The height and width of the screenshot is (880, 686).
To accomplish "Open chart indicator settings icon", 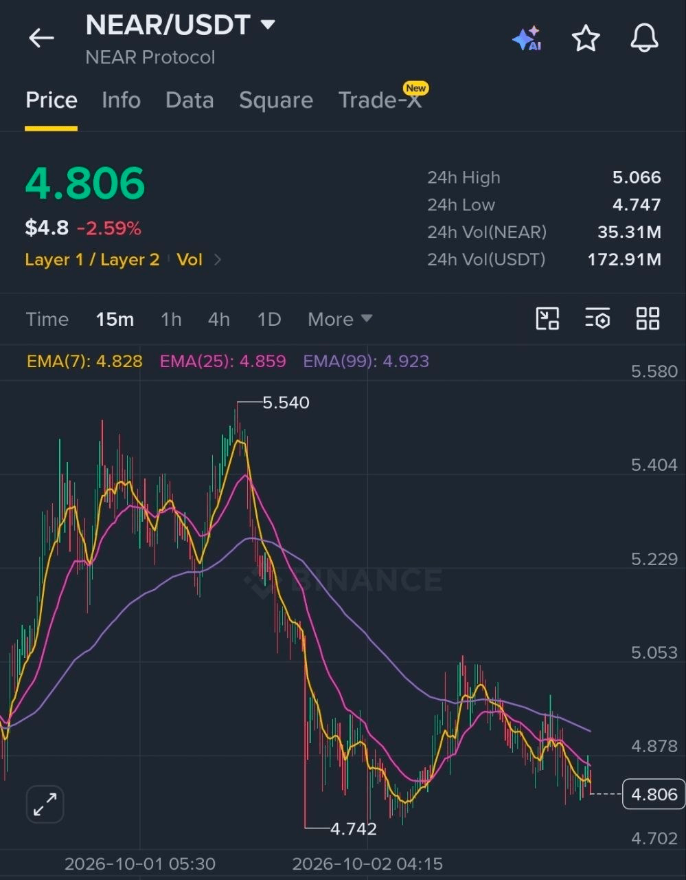I will tap(597, 319).
